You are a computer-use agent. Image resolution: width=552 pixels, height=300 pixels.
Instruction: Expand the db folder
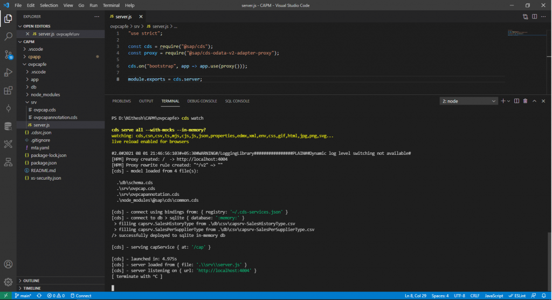tap(60, 87)
